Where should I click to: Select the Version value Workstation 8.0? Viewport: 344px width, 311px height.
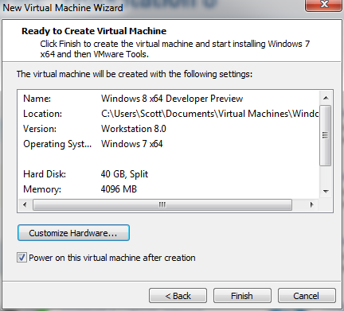134,129
